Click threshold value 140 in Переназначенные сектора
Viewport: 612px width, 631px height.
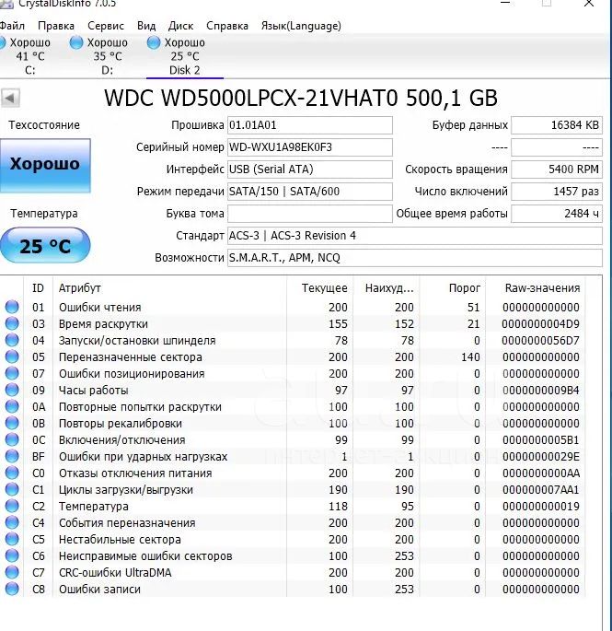470,357
